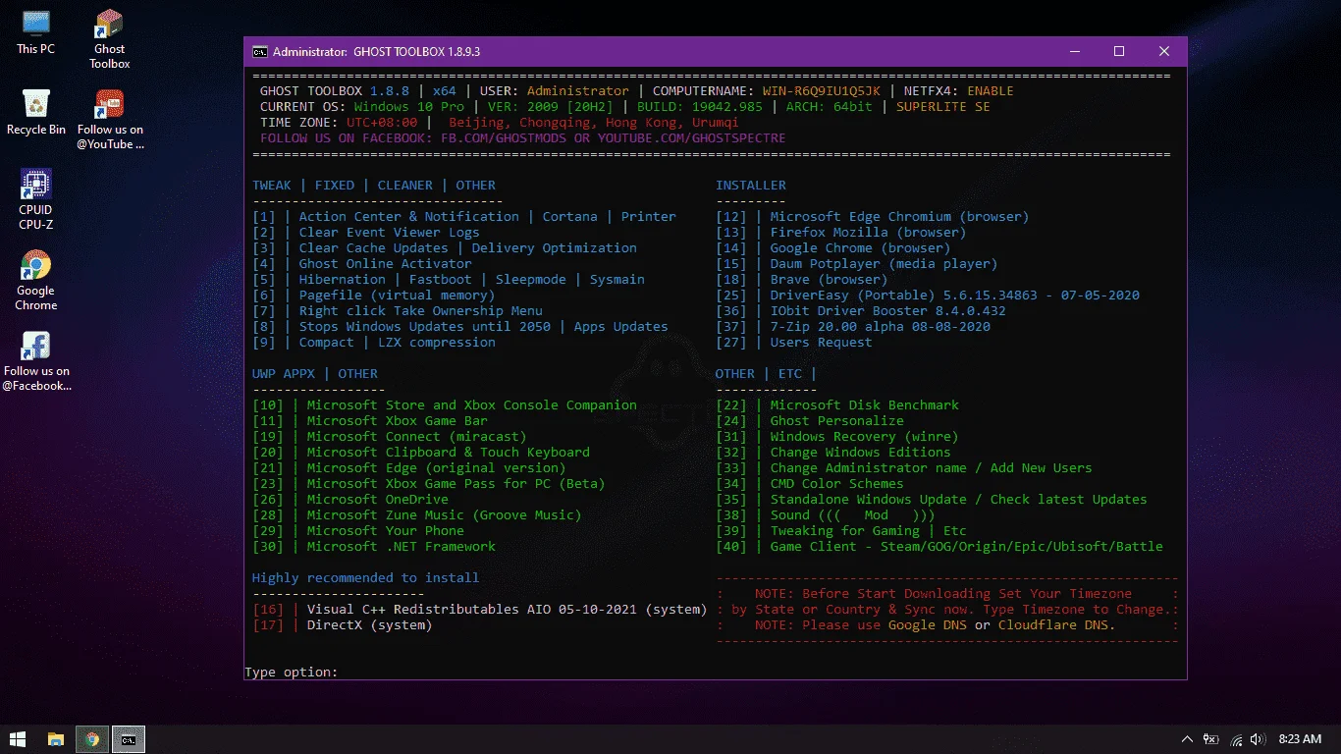Click 'Windows Recovery (winre)' line
The image size is (1341, 754).
click(865, 437)
